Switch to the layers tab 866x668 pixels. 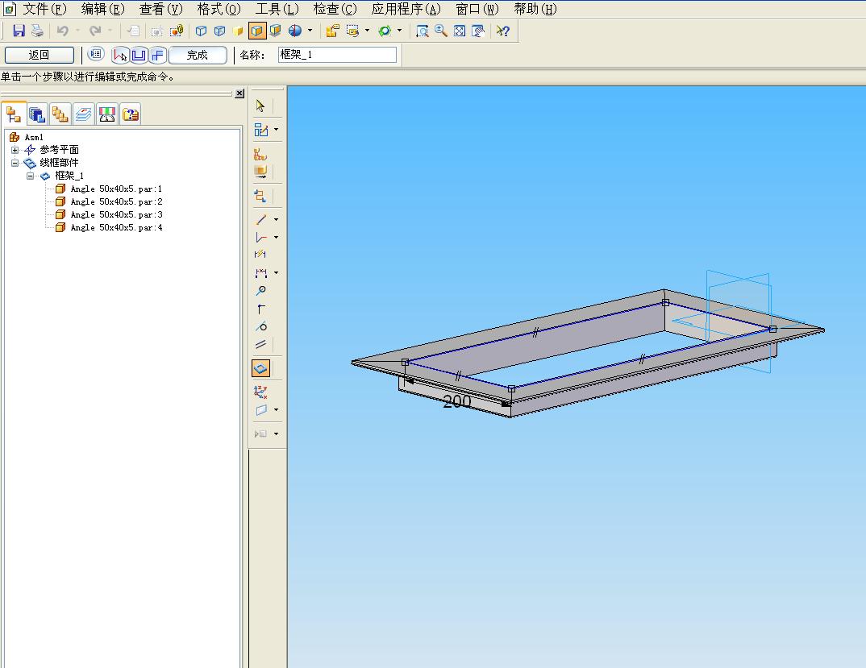pos(83,114)
